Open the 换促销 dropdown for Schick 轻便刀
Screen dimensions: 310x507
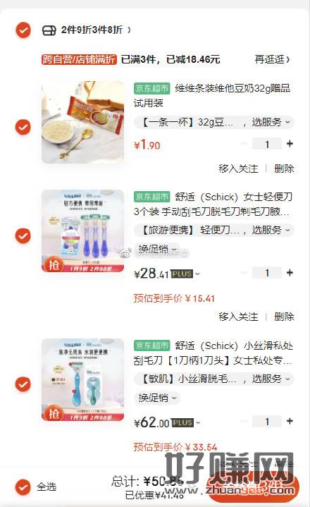click(x=157, y=249)
